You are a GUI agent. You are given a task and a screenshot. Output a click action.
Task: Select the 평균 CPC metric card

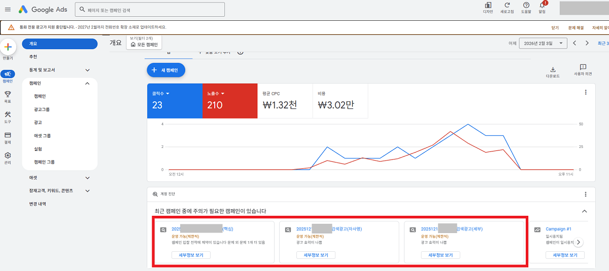click(285, 101)
